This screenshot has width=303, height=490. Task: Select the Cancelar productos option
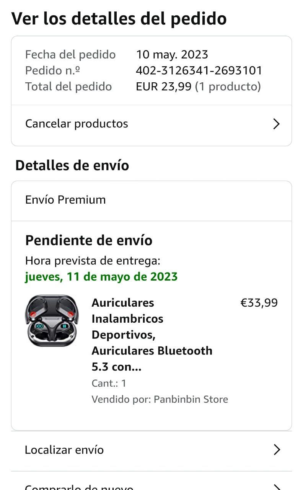[77, 124]
